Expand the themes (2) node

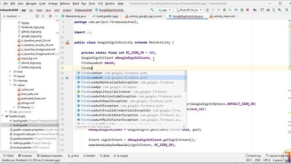pyautogui.click(x=14, y=108)
